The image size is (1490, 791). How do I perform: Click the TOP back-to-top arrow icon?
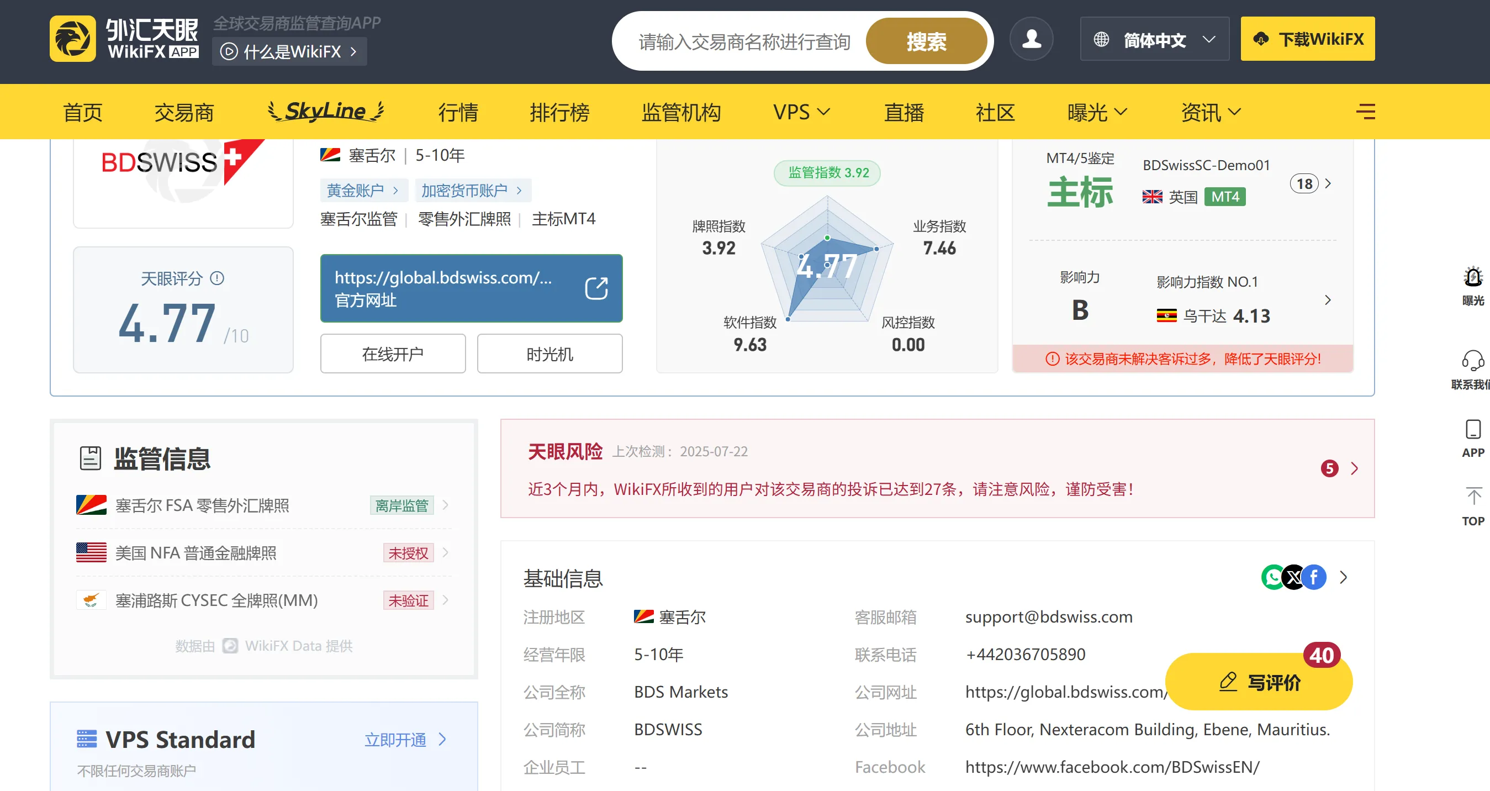(x=1473, y=496)
